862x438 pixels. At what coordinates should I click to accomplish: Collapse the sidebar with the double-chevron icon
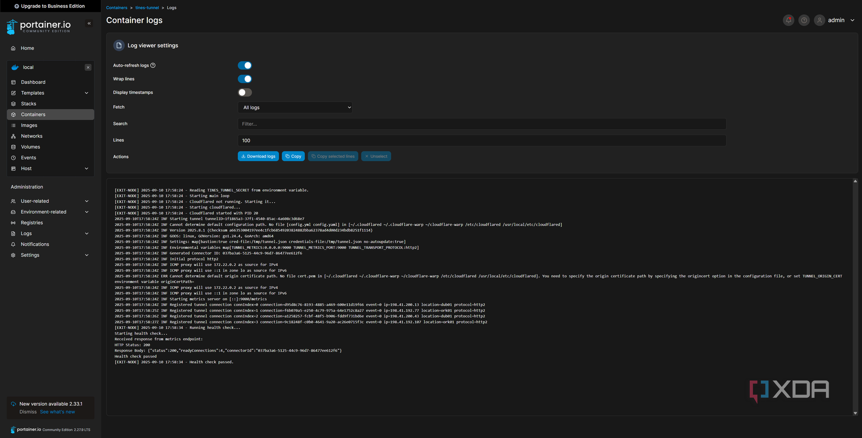click(89, 24)
